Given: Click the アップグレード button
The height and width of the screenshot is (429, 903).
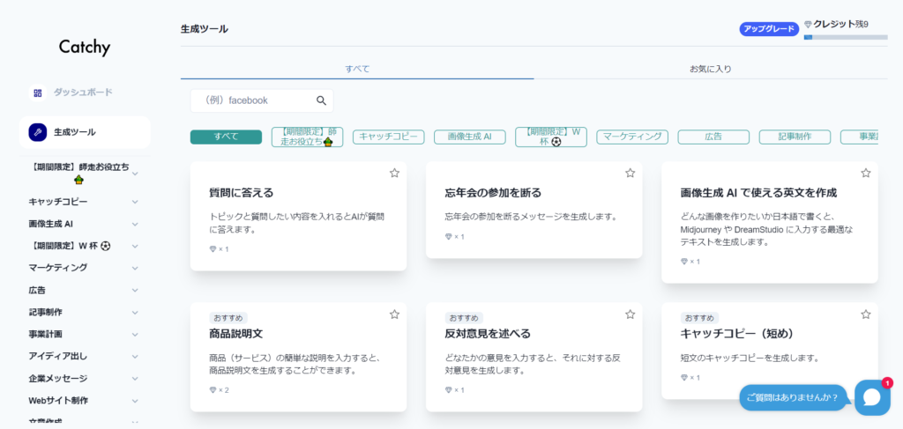Looking at the screenshot, I should (x=769, y=29).
